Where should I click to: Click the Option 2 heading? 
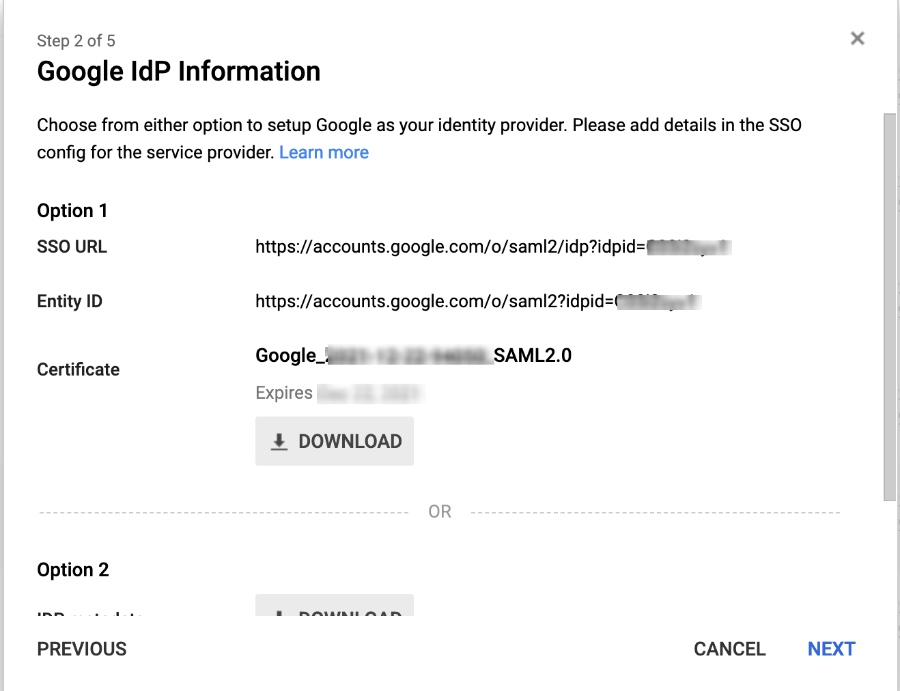(73, 569)
